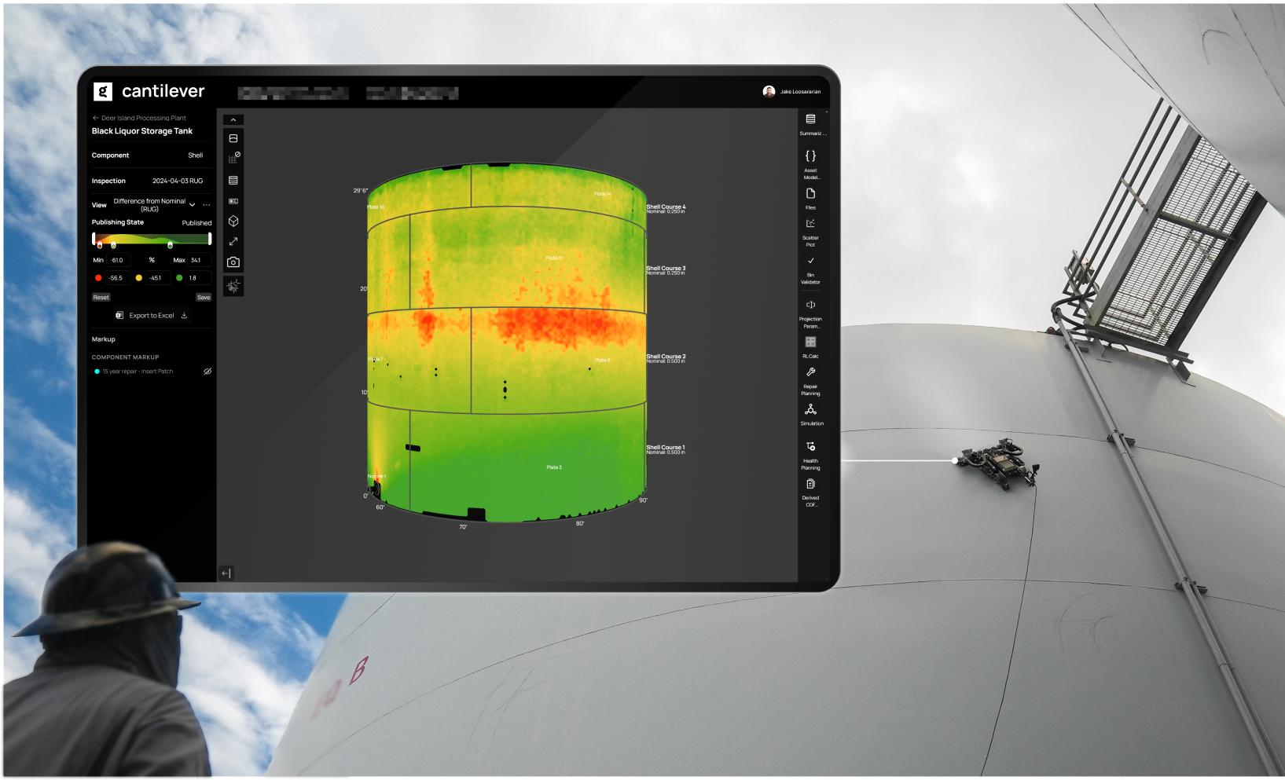1285x780 pixels.
Task: Click the stacked layers icon in viewer toolbar
Action: [233, 180]
